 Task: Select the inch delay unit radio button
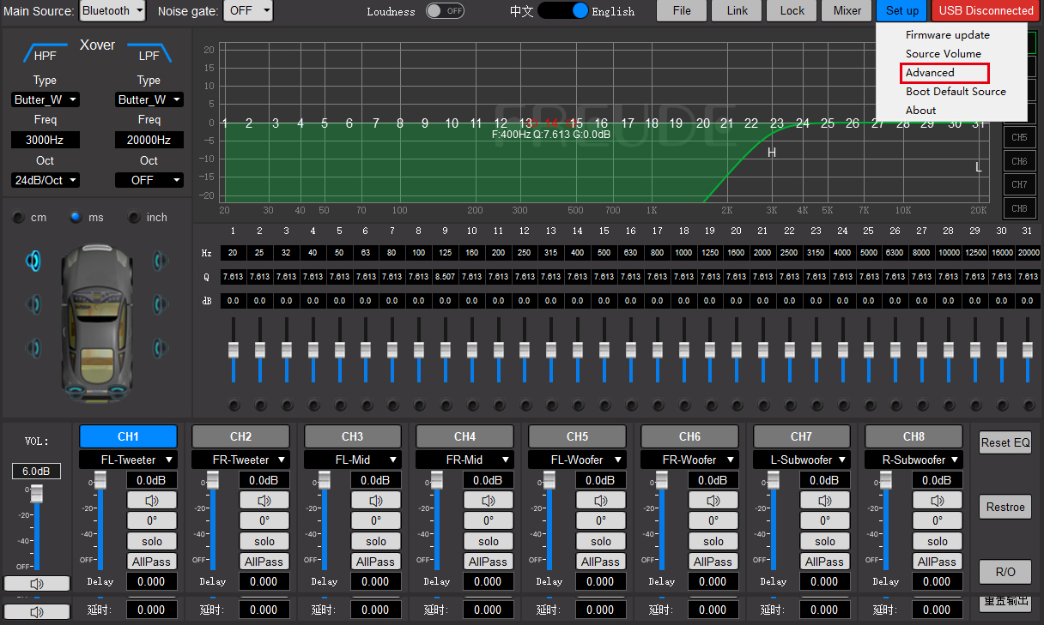(134, 218)
